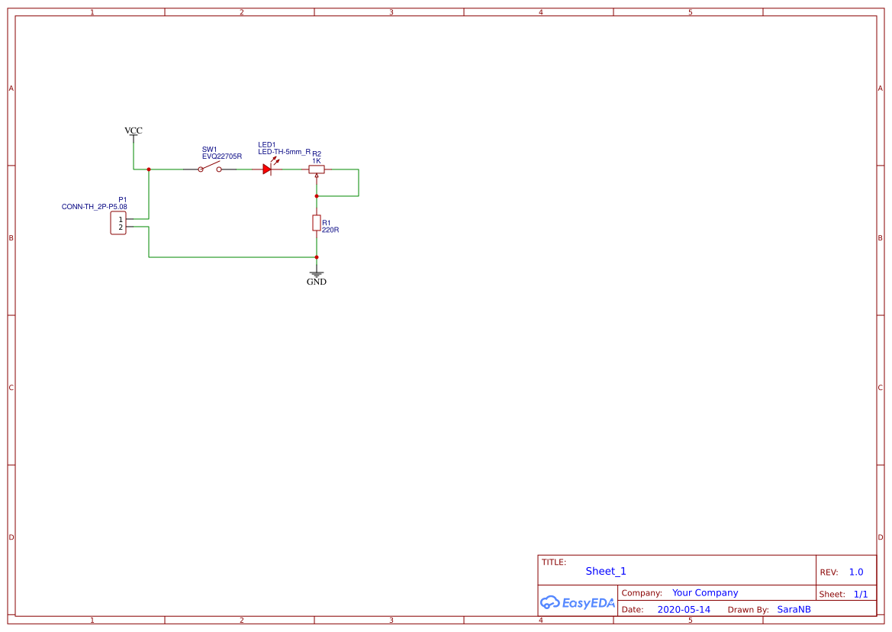Select the red LED diode symbol
Screen dimensions: 892x632
click(267, 169)
